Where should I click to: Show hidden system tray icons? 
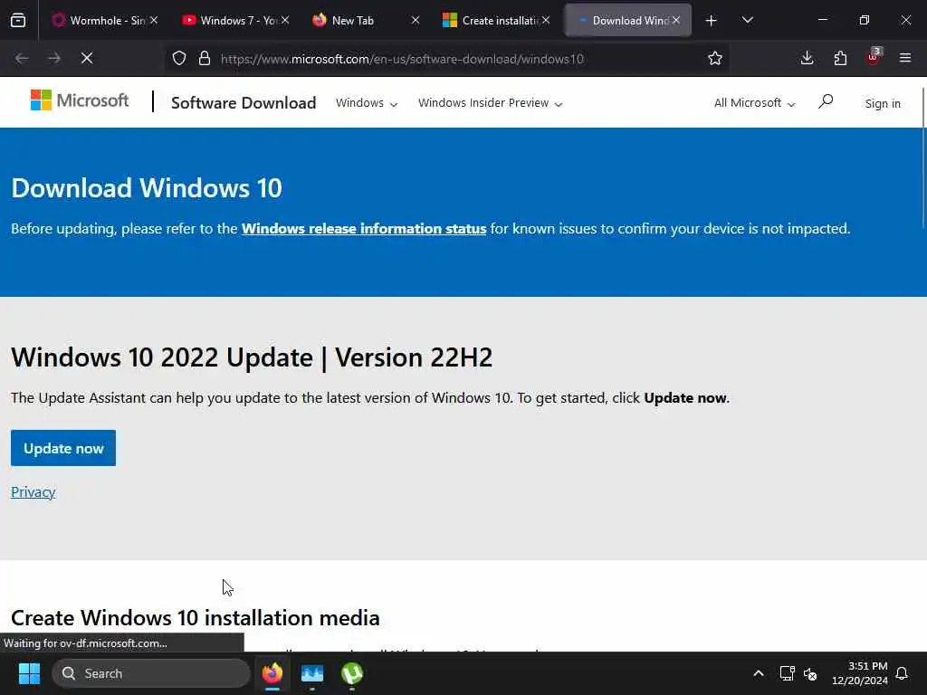(x=759, y=673)
